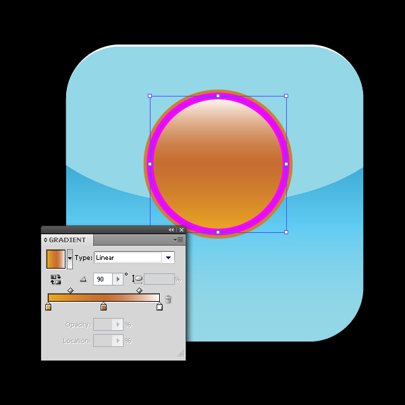Select the brown middle gradient stop
Image resolution: width=405 pixels, height=405 pixels.
pos(103,306)
